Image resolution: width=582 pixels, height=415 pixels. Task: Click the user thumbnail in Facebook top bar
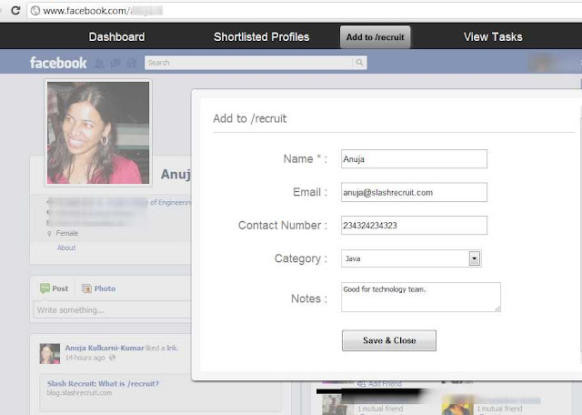click(x=542, y=63)
